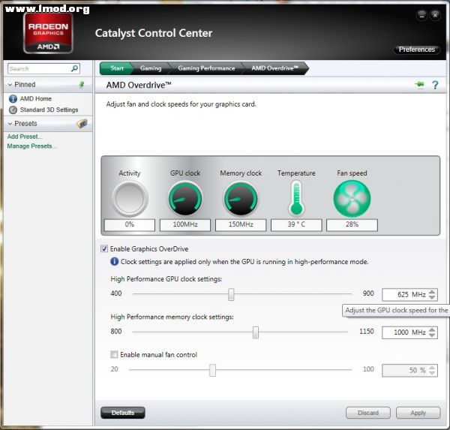Switch to the Gaming Performance breadcrumb
The image size is (450, 430).
[x=205, y=68]
